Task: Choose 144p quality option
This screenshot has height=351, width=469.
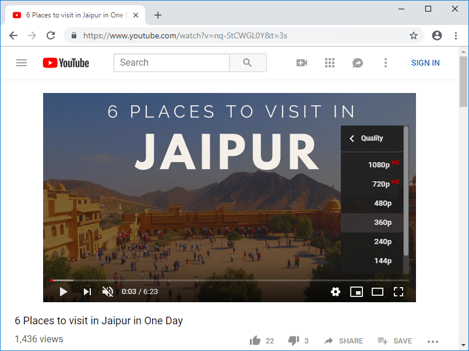Action: point(382,260)
